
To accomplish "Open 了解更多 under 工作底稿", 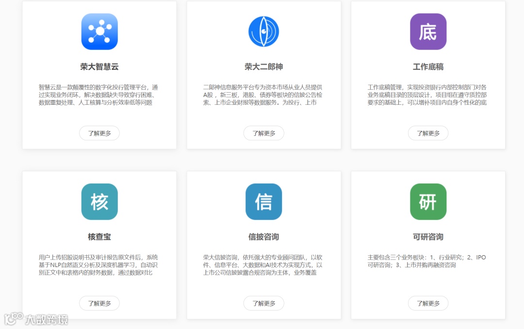I will [428, 133].
